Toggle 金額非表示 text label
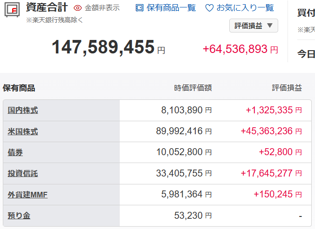The height and width of the screenshot is (229, 315). (102, 8)
